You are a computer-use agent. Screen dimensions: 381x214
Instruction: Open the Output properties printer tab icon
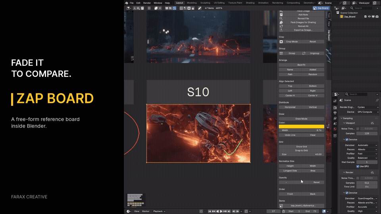pyautogui.click(x=335, y=113)
